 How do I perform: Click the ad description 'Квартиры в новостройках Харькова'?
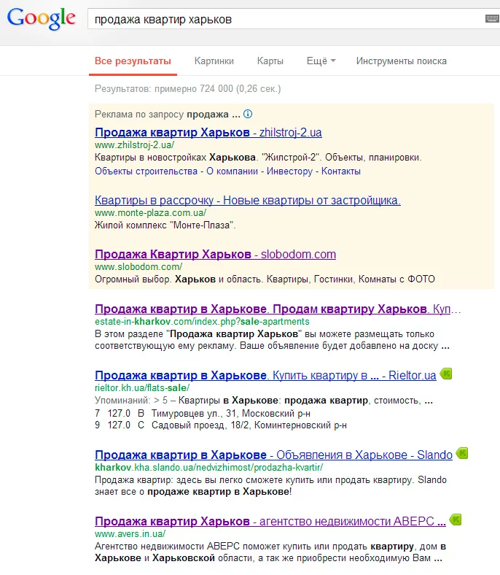tap(258, 158)
